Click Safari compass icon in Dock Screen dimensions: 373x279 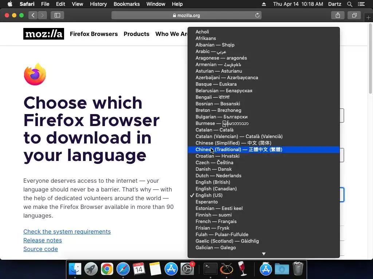coord(123,269)
